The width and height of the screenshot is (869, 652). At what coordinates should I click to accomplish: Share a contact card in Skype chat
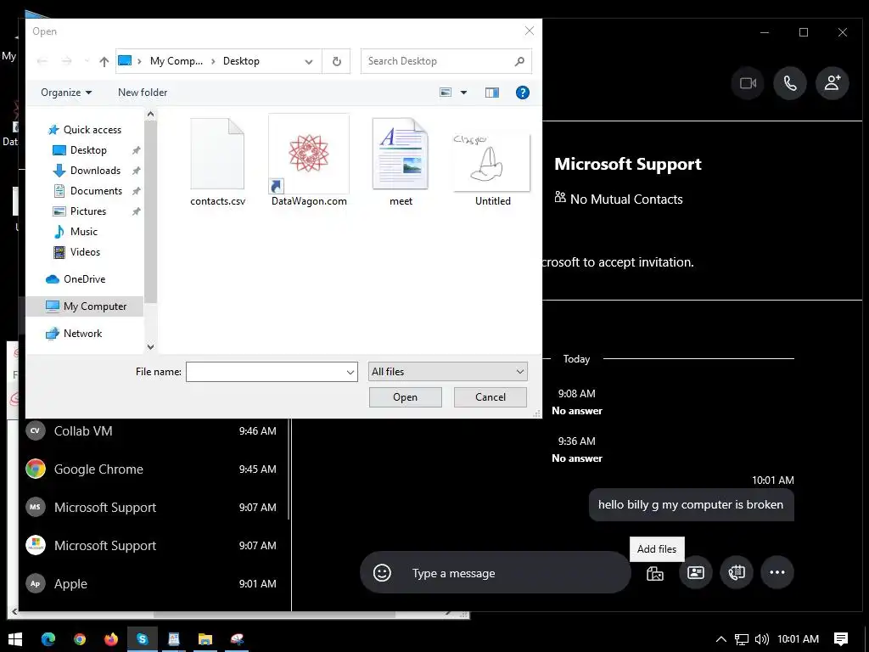tap(696, 572)
